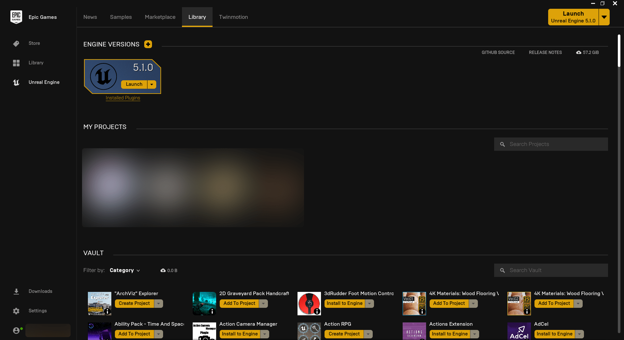Open the Actions Extension thumbnail
Image resolution: width=624 pixels, height=340 pixels.
(x=414, y=331)
